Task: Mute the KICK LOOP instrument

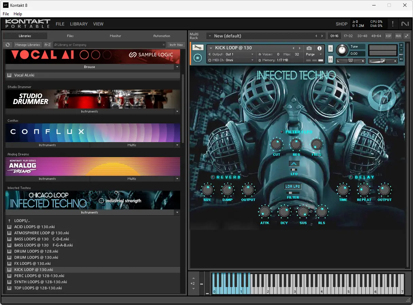Action: click(330, 60)
